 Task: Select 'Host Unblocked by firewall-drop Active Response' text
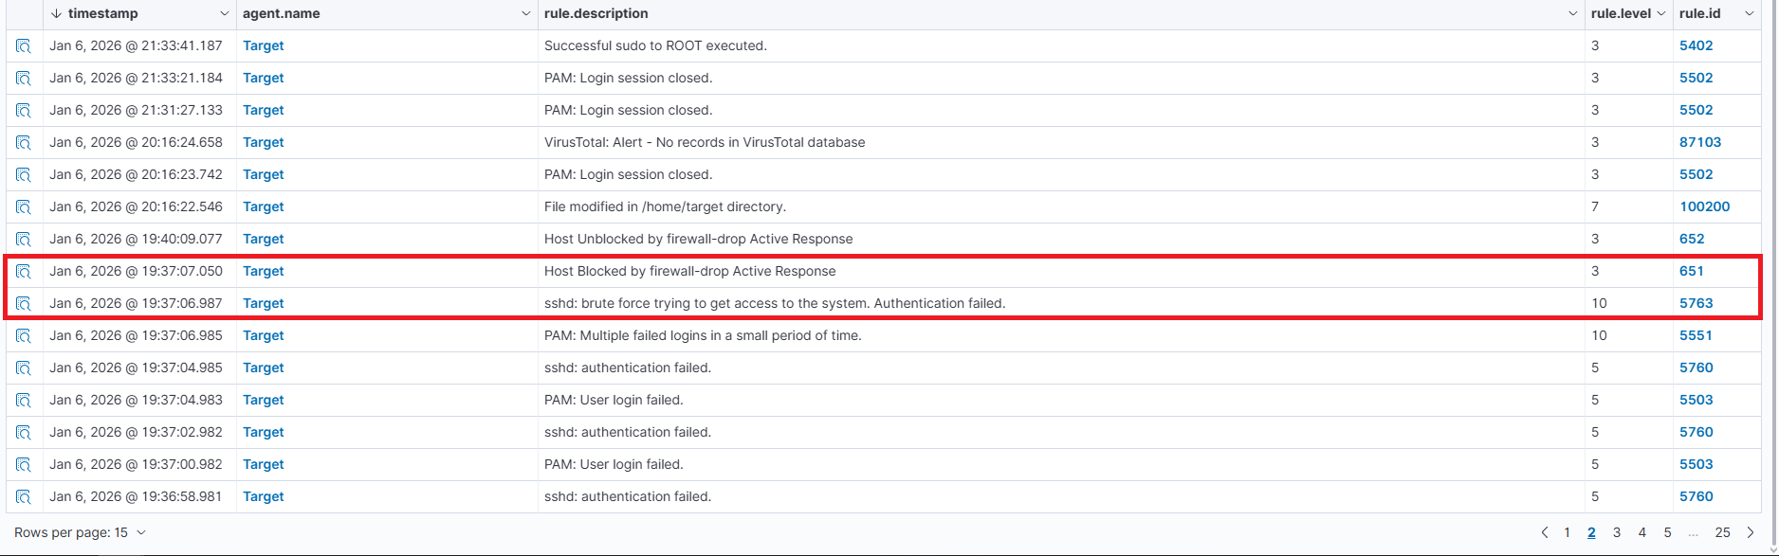point(699,239)
